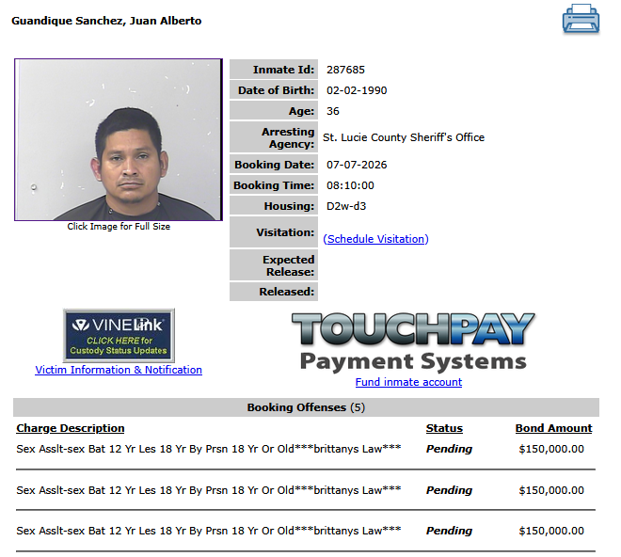Click St. Lucie County Sheriff's Office text
The height and width of the screenshot is (557, 621).
point(404,137)
